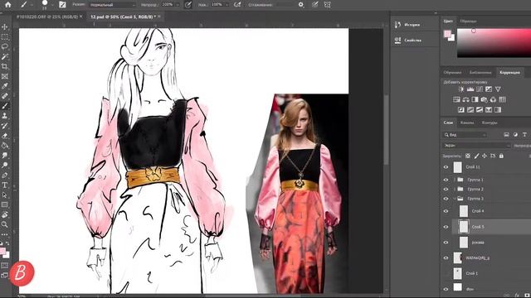The height and width of the screenshot is (298, 531).
Task: Open layer filter type dropdown
Action: (x=465, y=135)
